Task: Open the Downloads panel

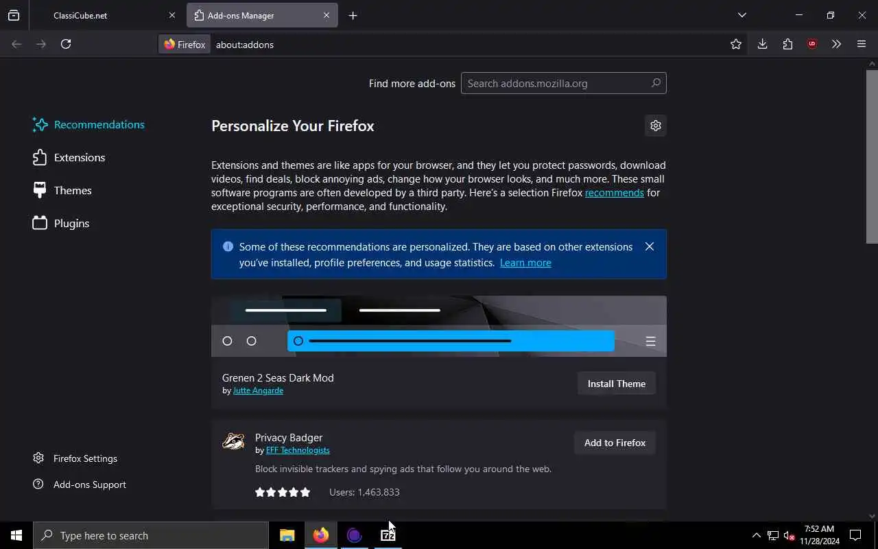Action: [762, 44]
